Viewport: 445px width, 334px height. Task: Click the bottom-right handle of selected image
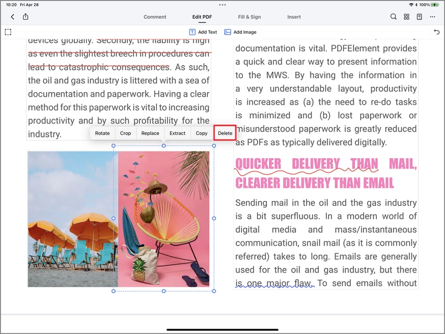pyautogui.click(x=214, y=291)
